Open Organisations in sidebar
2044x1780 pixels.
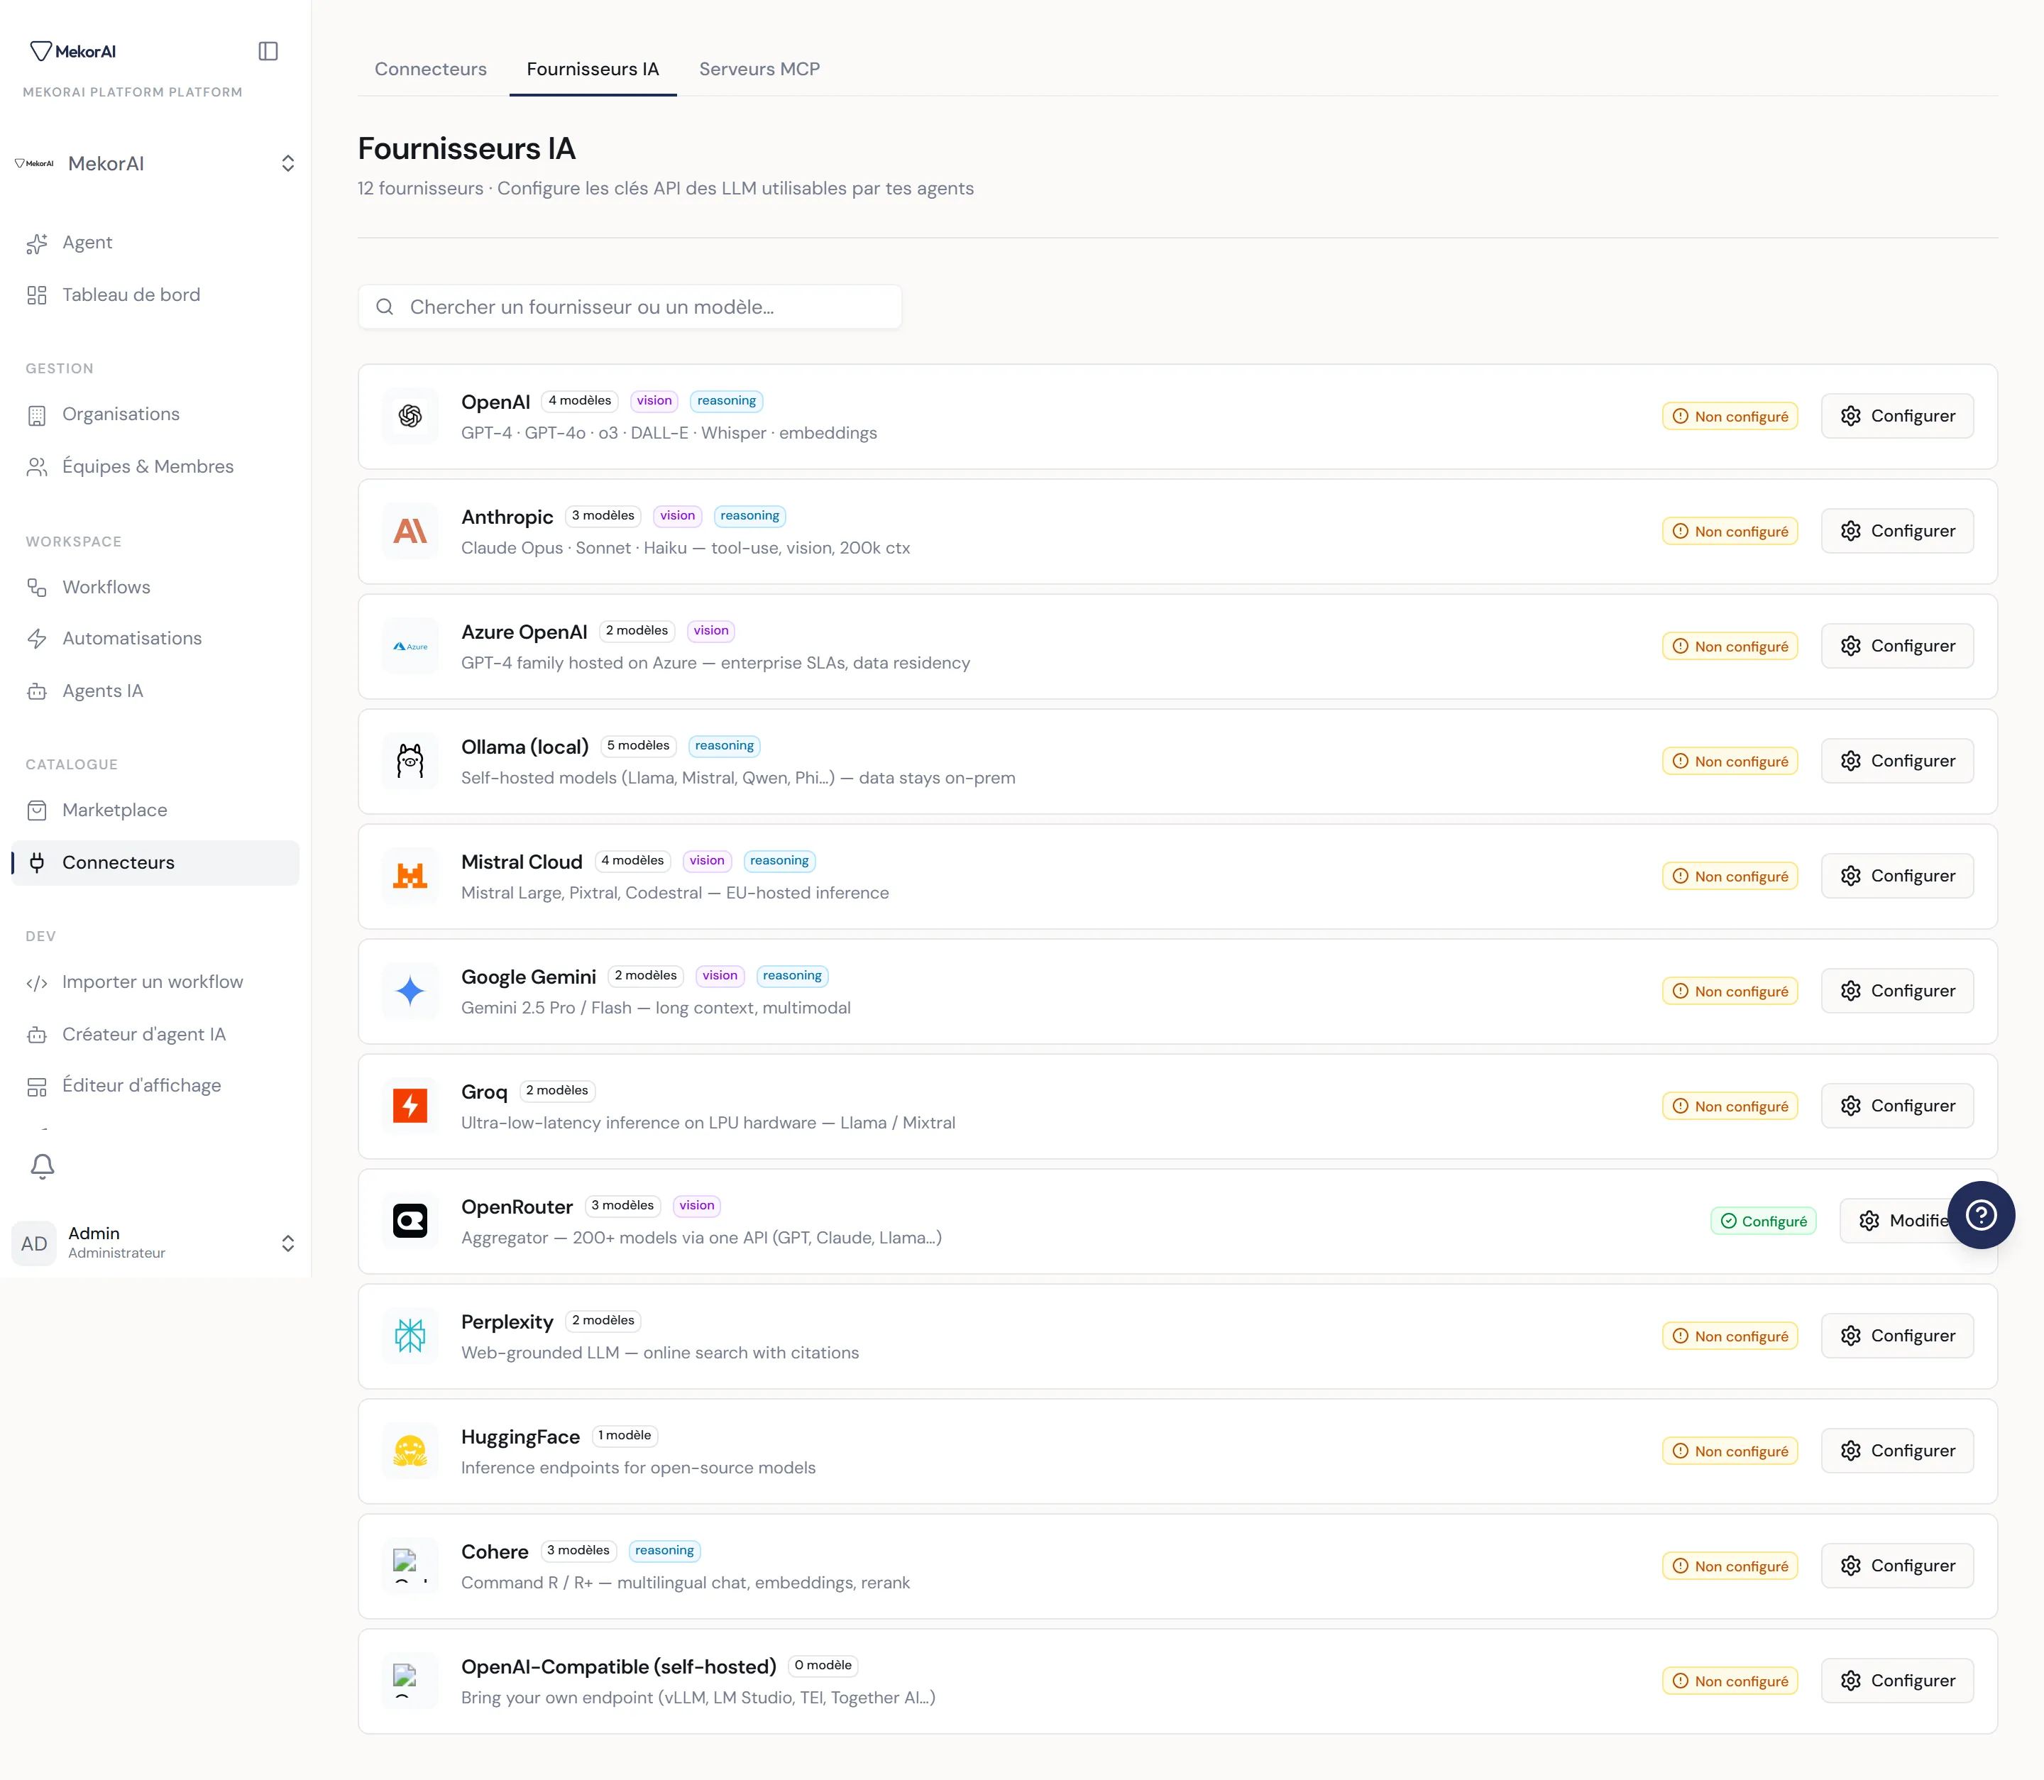[155, 414]
